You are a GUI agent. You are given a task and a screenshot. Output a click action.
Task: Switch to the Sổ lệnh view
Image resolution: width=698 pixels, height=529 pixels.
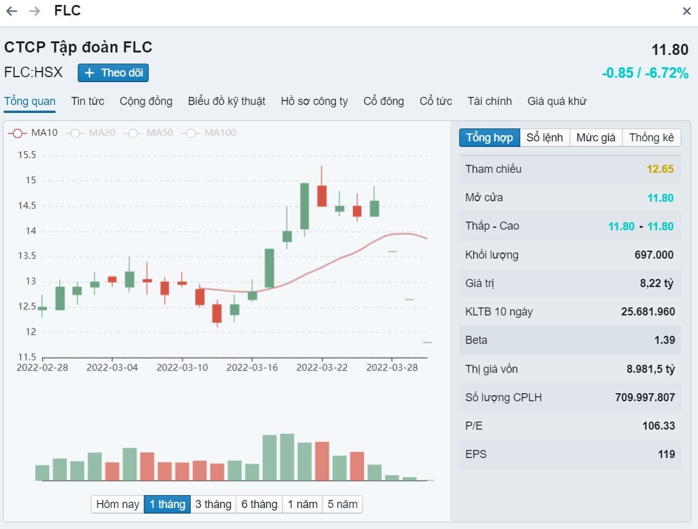[x=544, y=138]
